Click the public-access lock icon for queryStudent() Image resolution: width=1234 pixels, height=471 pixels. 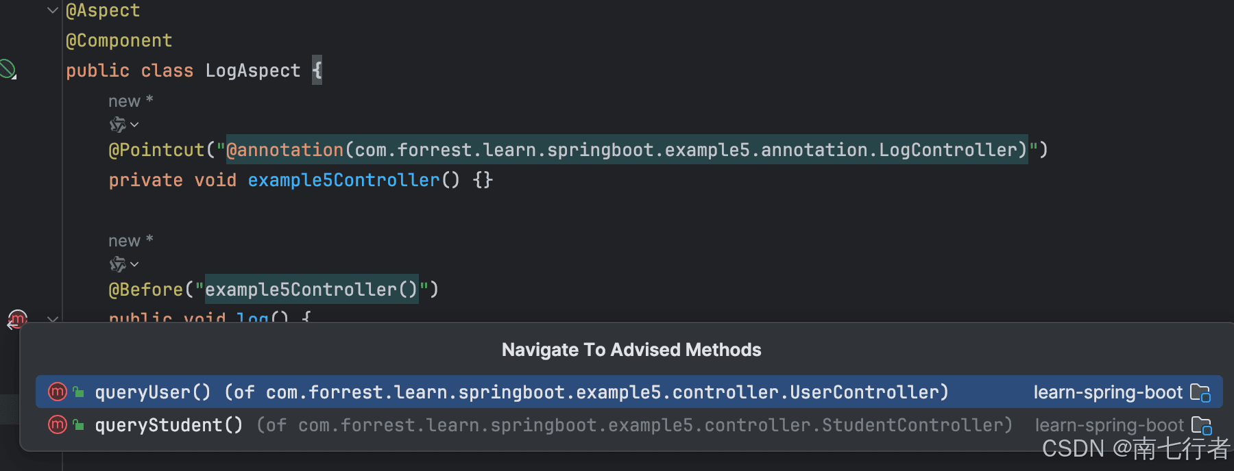(79, 425)
